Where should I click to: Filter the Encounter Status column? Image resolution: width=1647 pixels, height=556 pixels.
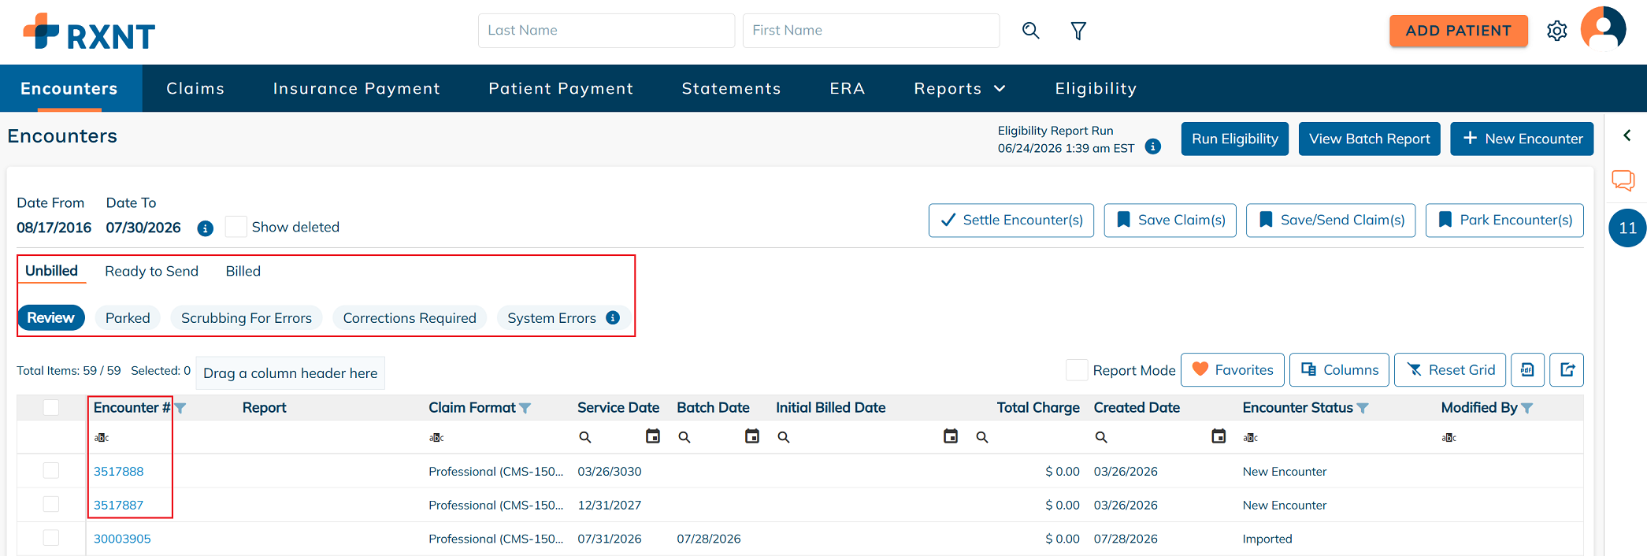pyautogui.click(x=1363, y=408)
